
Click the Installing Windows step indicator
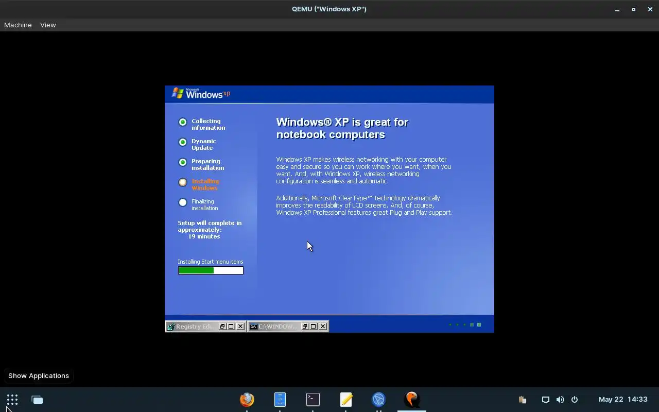[183, 182]
